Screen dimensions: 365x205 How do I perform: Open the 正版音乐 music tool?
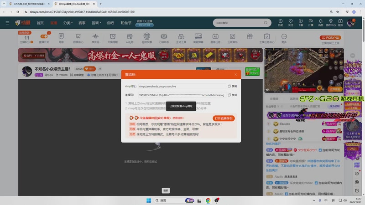pos(232,38)
